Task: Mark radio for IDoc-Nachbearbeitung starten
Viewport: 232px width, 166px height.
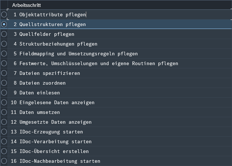Action: 4,161
